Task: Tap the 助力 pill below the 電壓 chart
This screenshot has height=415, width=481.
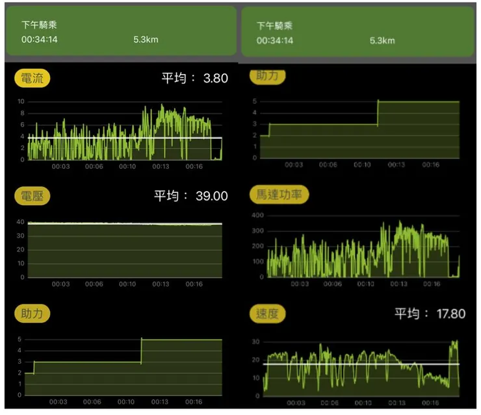Action: click(32, 314)
